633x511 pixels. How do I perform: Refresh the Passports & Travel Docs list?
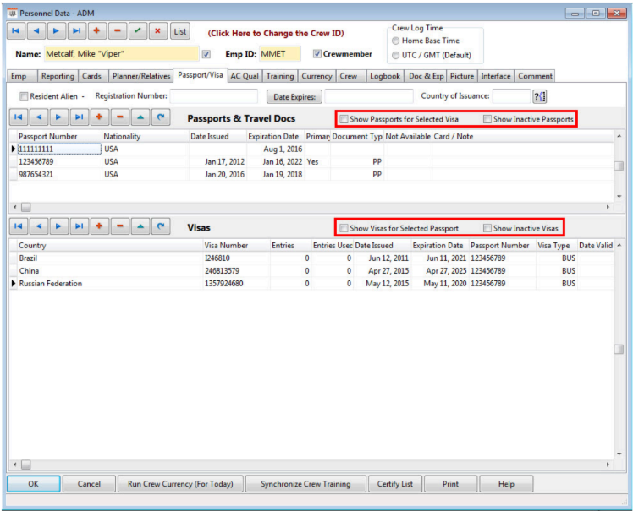[159, 118]
